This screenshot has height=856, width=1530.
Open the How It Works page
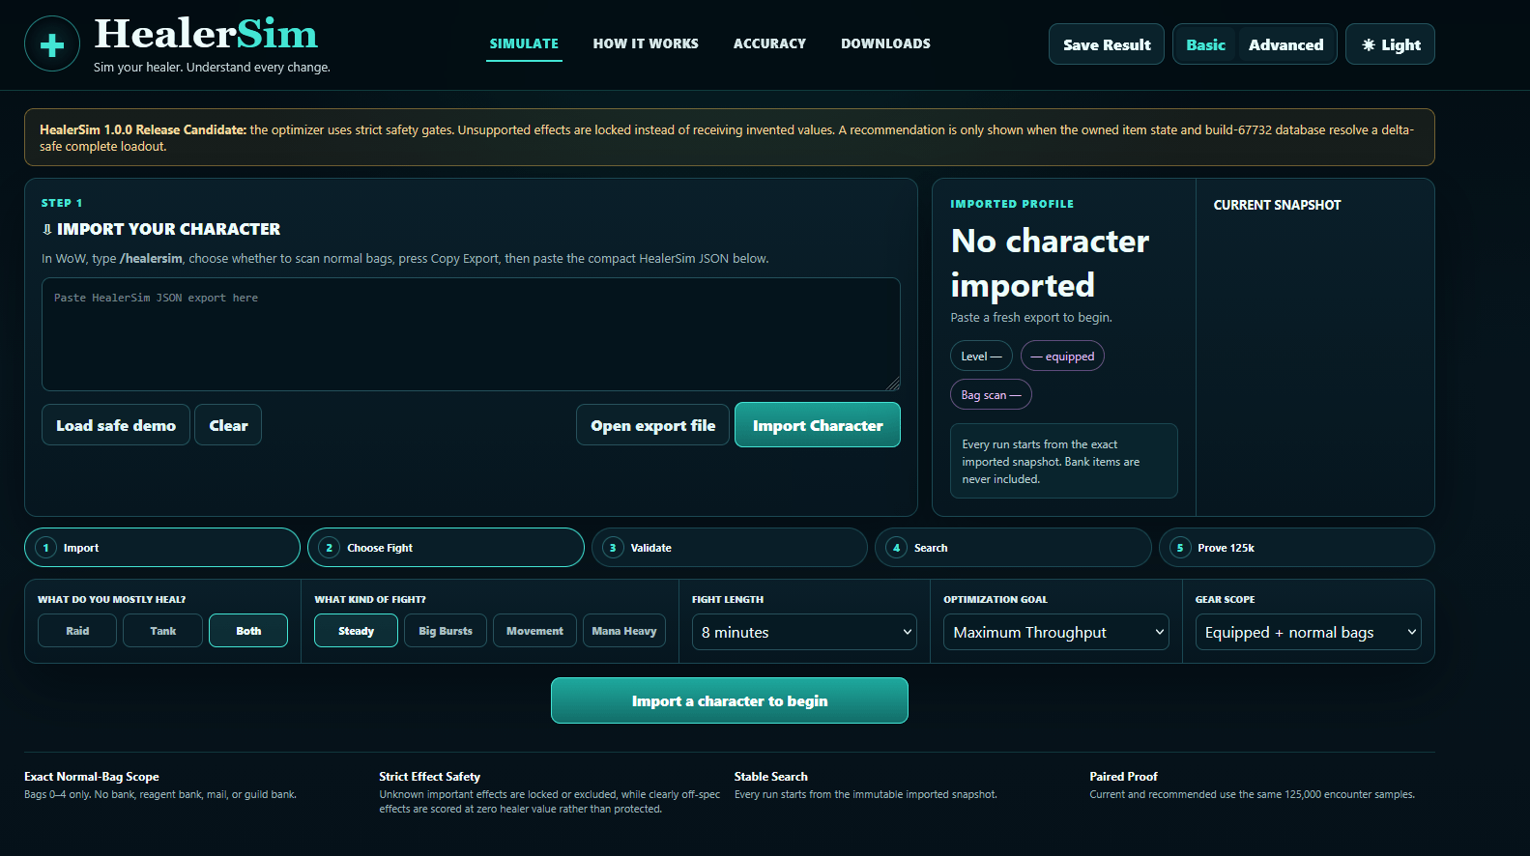point(646,44)
